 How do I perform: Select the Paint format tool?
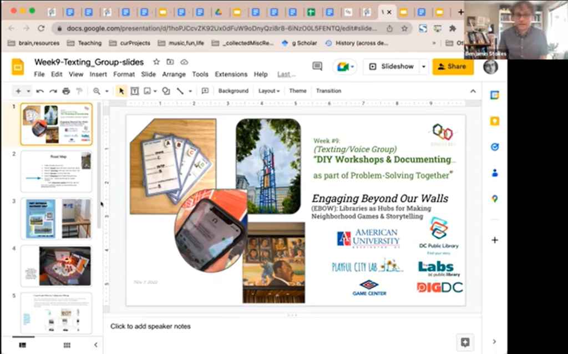[x=79, y=92]
